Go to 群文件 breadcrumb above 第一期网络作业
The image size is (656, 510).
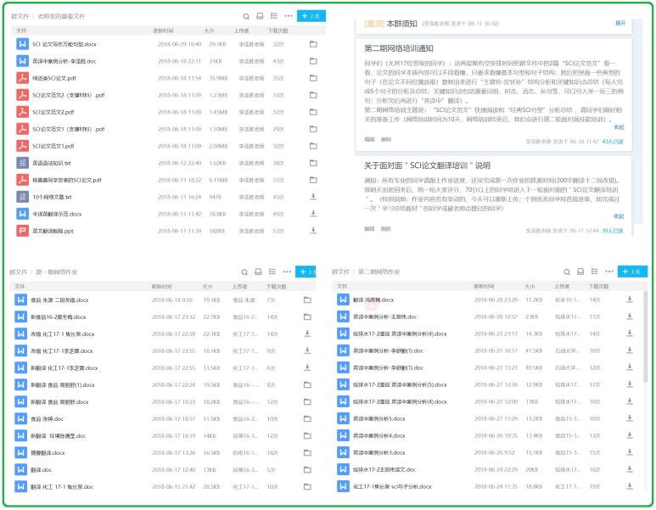tap(21, 272)
